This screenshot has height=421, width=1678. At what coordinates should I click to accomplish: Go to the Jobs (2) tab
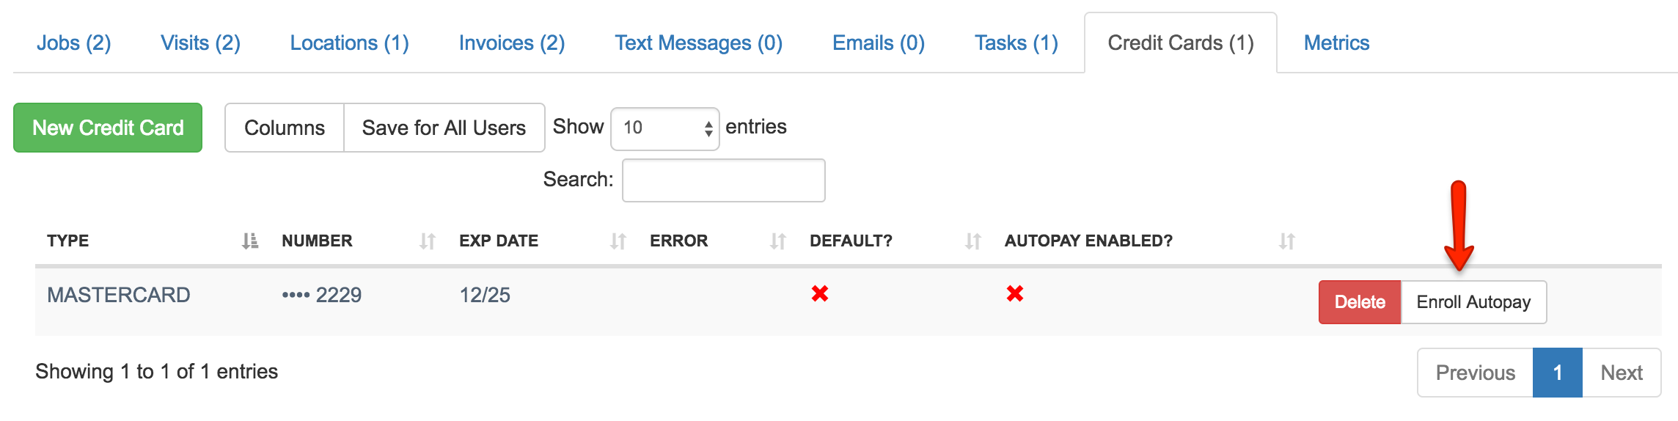point(74,43)
